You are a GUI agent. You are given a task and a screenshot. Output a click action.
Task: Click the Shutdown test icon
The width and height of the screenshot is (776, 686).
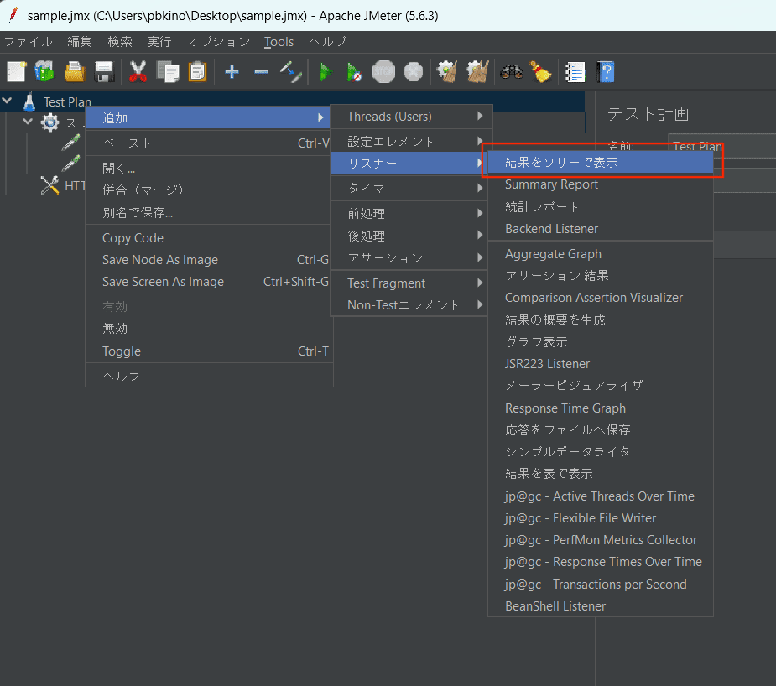point(414,72)
